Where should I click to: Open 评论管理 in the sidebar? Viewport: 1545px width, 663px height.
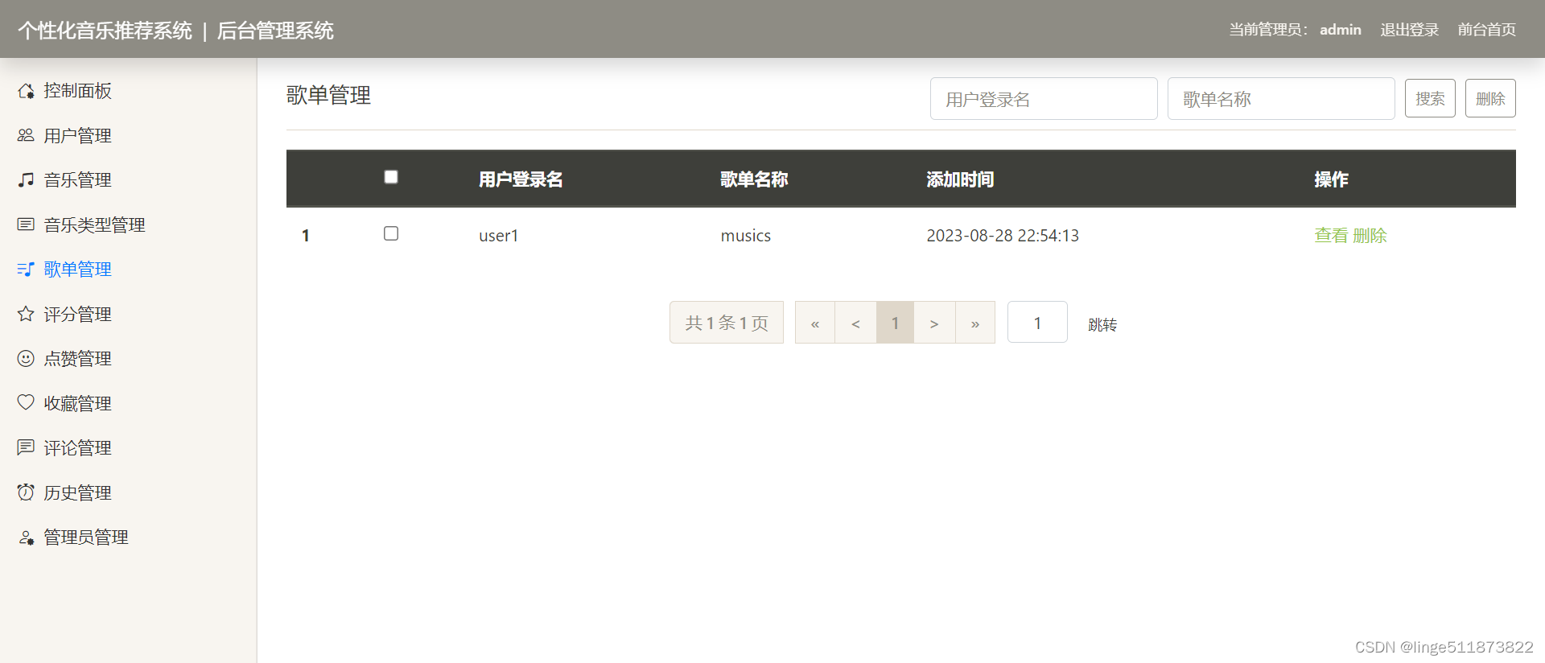tap(78, 447)
